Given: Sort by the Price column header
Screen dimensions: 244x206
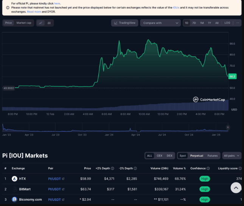Looking at the screenshot, I should coord(87,168).
